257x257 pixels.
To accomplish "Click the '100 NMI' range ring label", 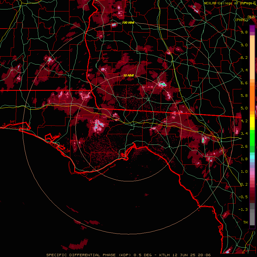I will 128,23.
